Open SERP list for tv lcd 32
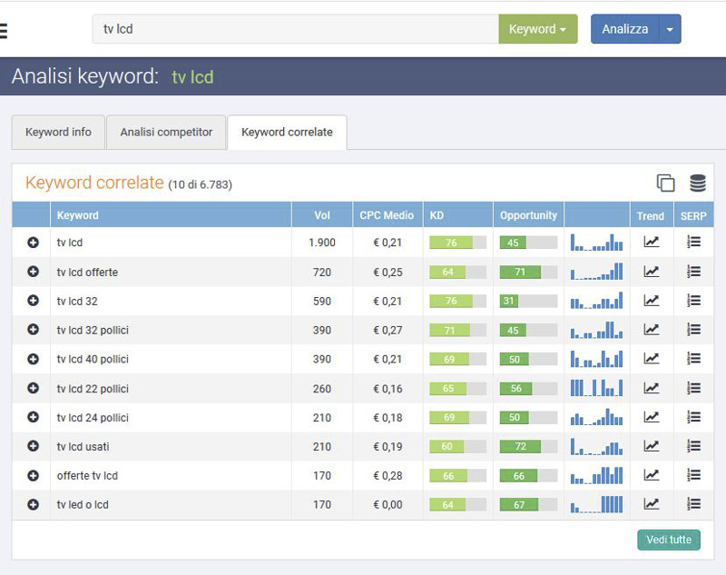The image size is (726, 575). [693, 301]
